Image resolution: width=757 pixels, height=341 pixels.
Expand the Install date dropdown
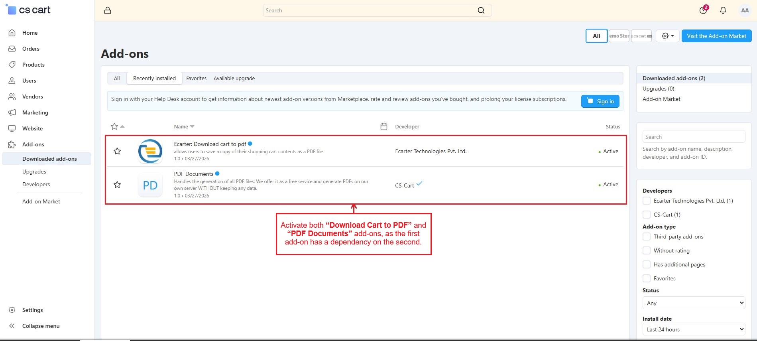694,329
